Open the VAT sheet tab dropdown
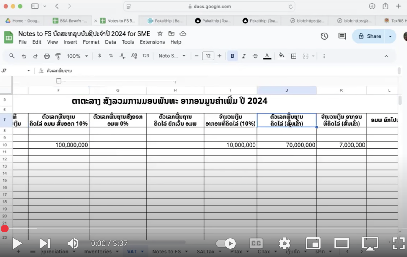Image resolution: width=407 pixels, height=257 pixels. click(x=142, y=252)
